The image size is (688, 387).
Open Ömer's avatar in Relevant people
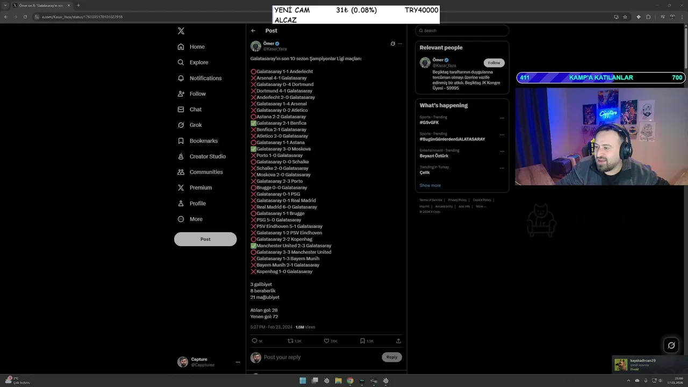click(x=425, y=63)
